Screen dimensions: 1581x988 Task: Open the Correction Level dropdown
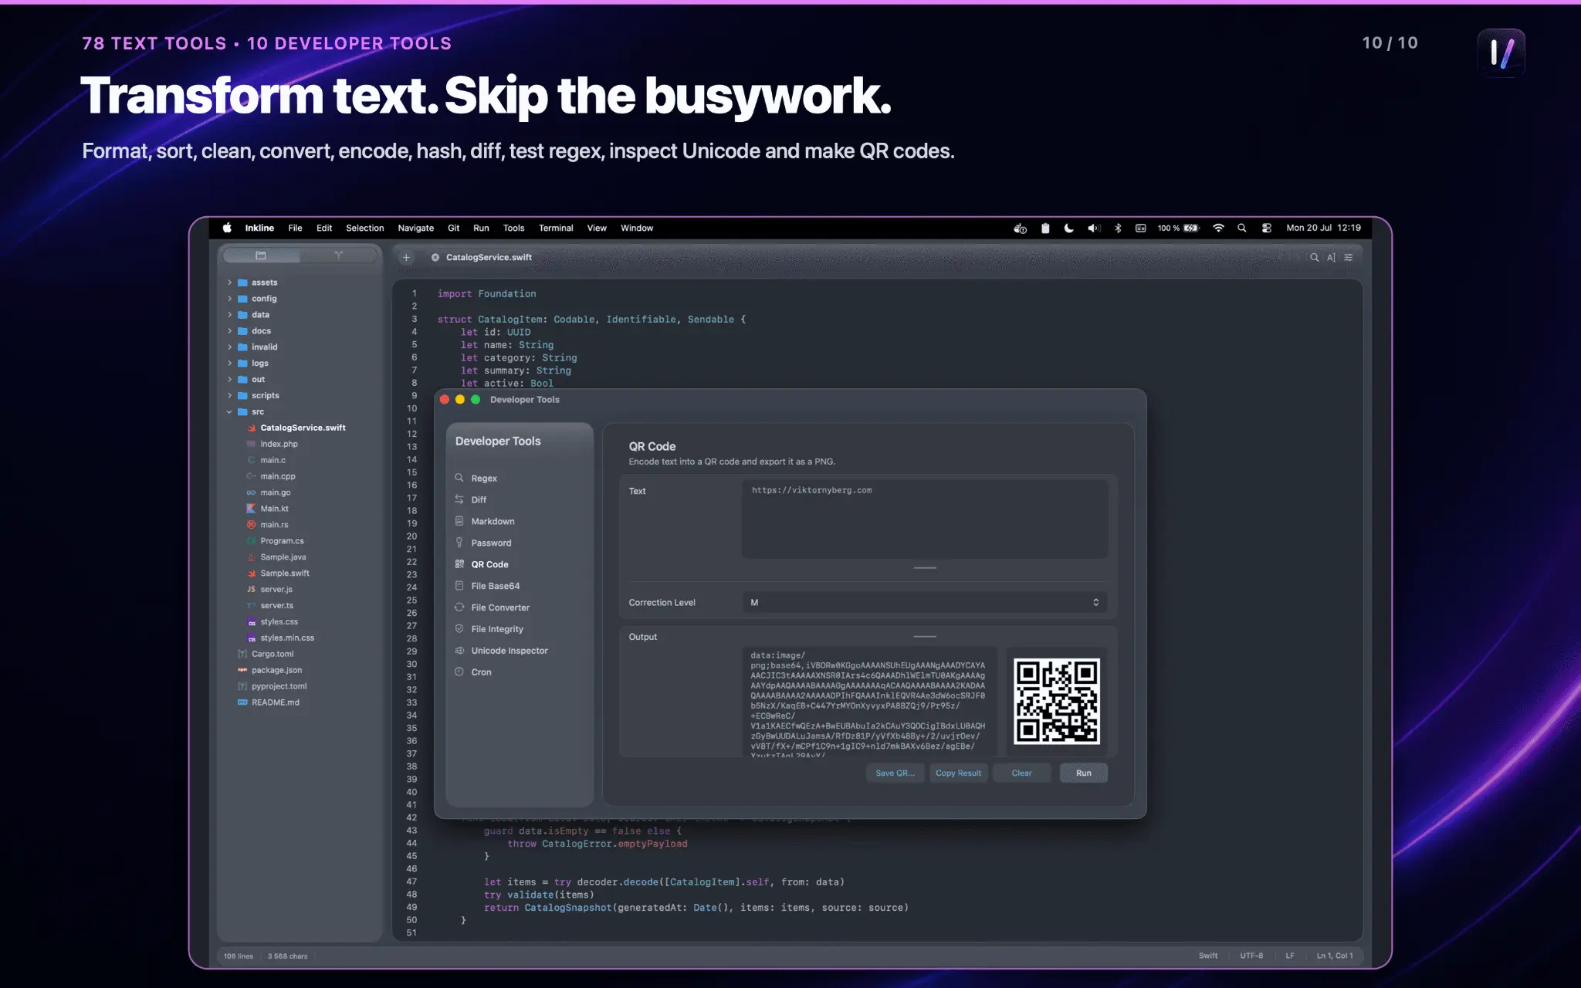point(925,603)
